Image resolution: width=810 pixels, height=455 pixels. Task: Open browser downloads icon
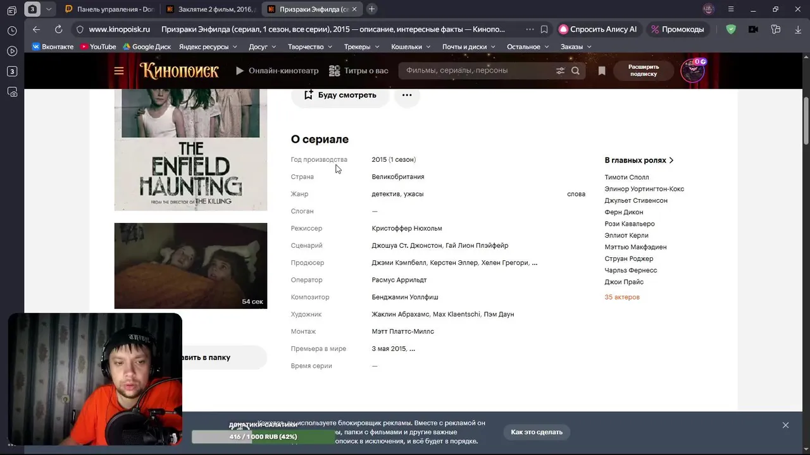pos(797,29)
